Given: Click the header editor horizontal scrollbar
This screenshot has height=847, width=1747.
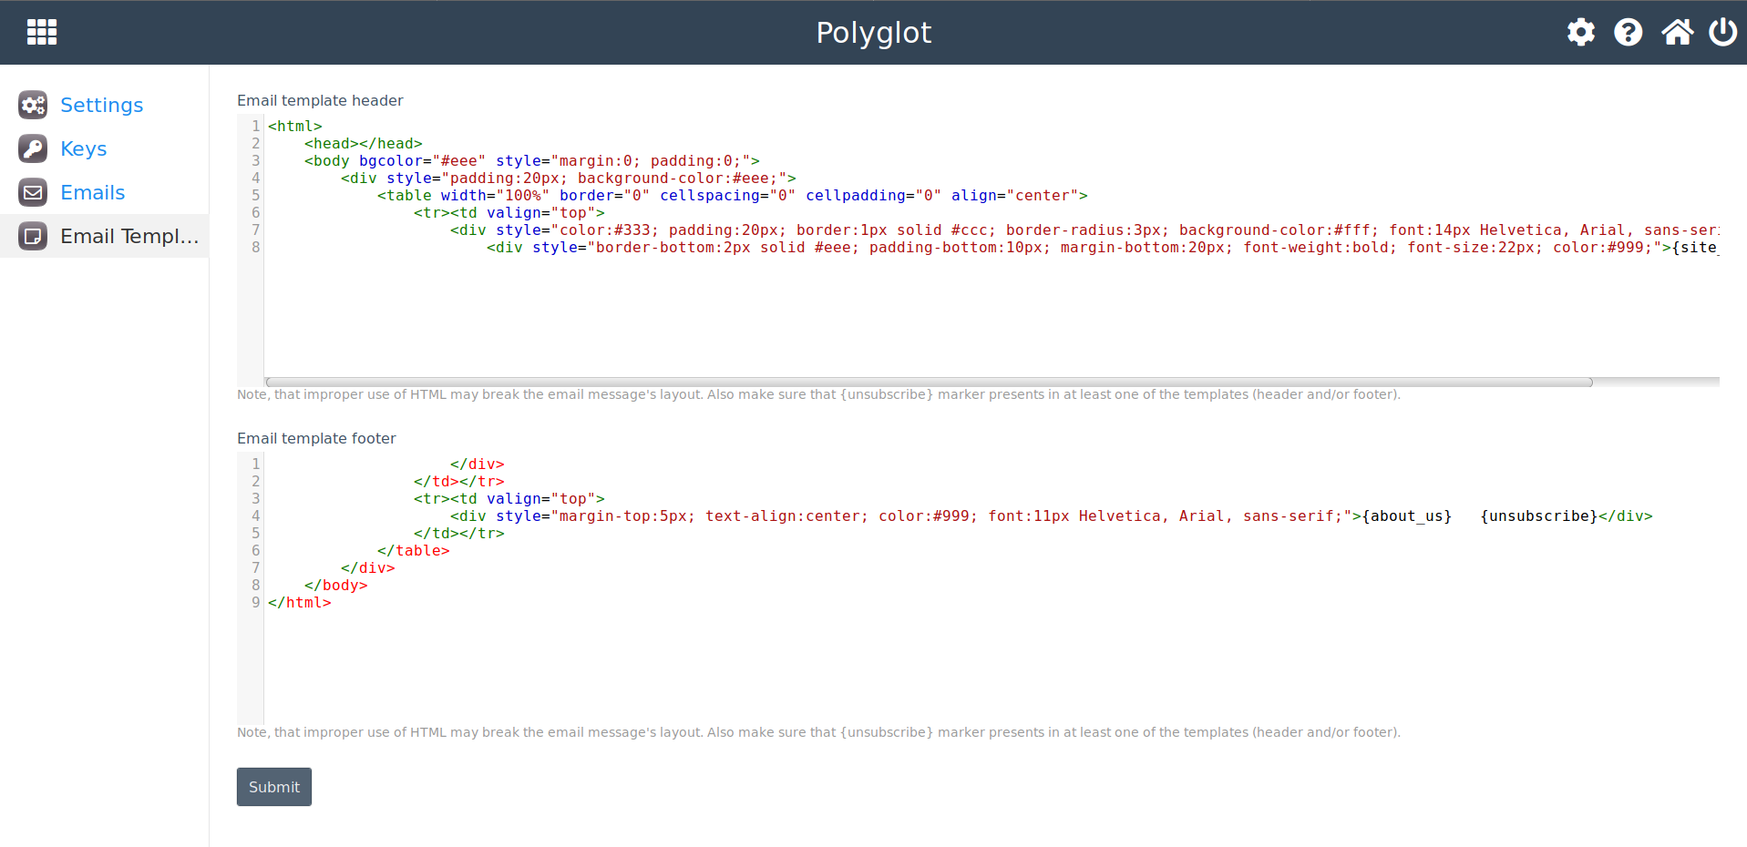Looking at the screenshot, I should click(930, 383).
